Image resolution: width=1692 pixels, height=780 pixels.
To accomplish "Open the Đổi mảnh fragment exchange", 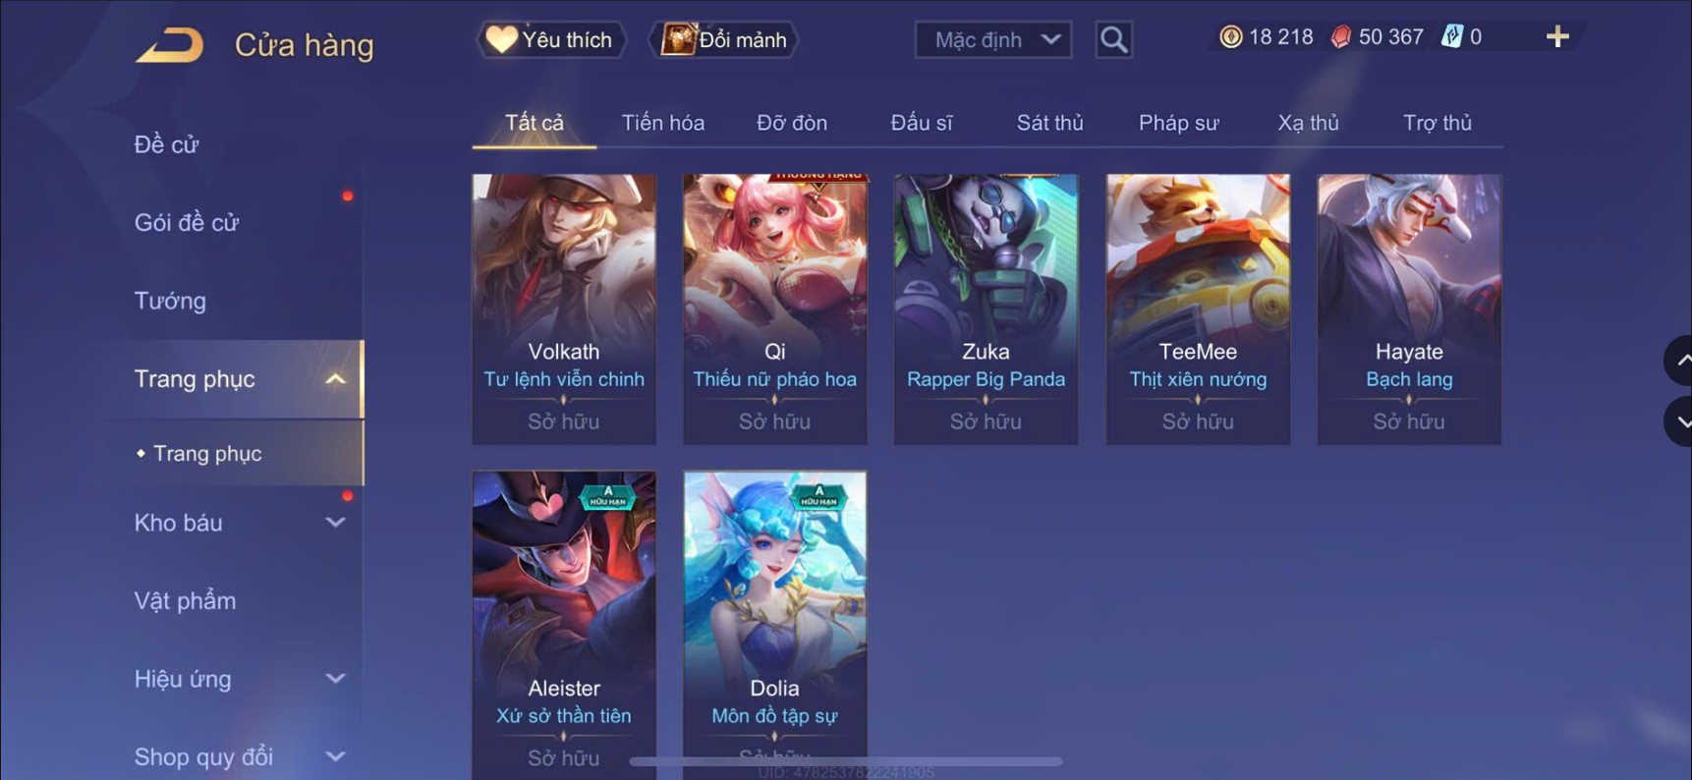I will coord(723,40).
